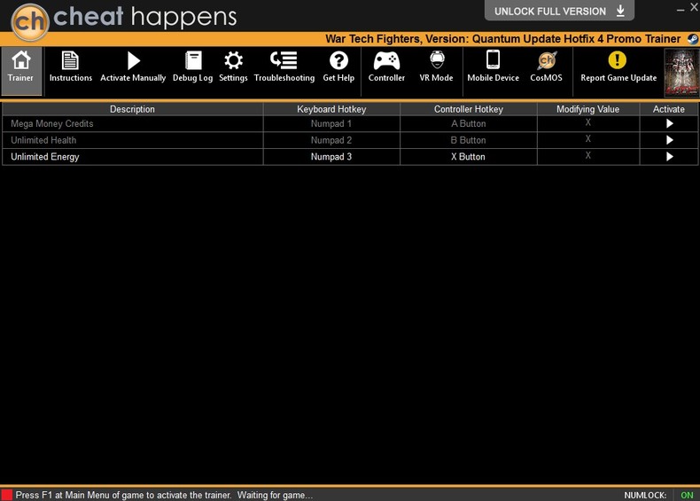Screen dimensions: 700x501
Task: Click Modifying Value cell for Mega Money Credits
Action: click(588, 123)
